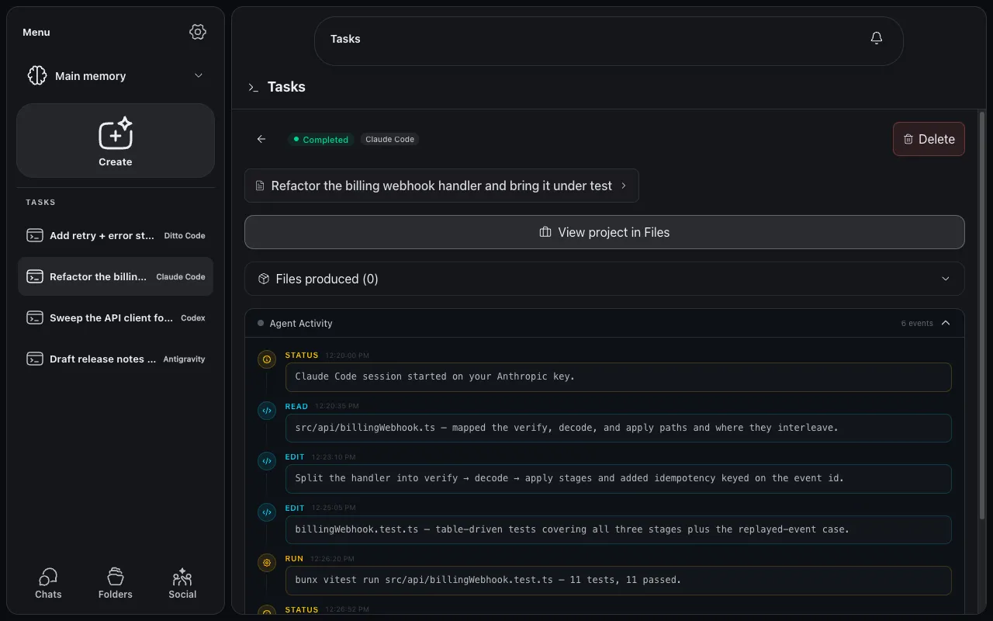Expand the Main memory dropdown chevron

(199, 75)
